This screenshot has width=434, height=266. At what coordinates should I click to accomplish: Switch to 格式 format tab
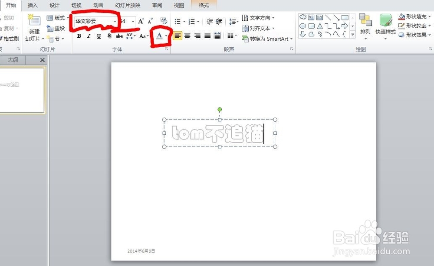[x=204, y=5]
